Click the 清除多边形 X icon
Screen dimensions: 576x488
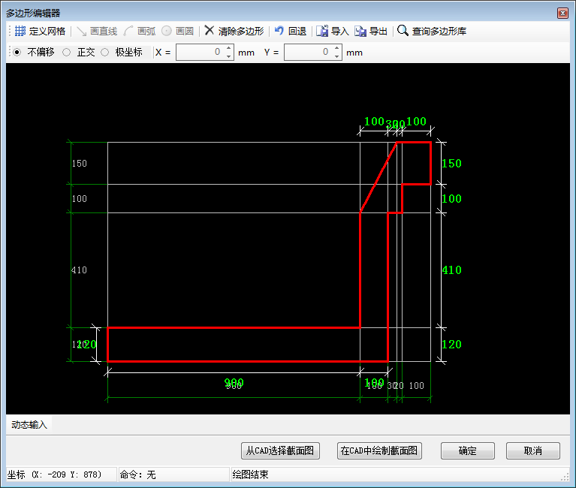(x=209, y=31)
